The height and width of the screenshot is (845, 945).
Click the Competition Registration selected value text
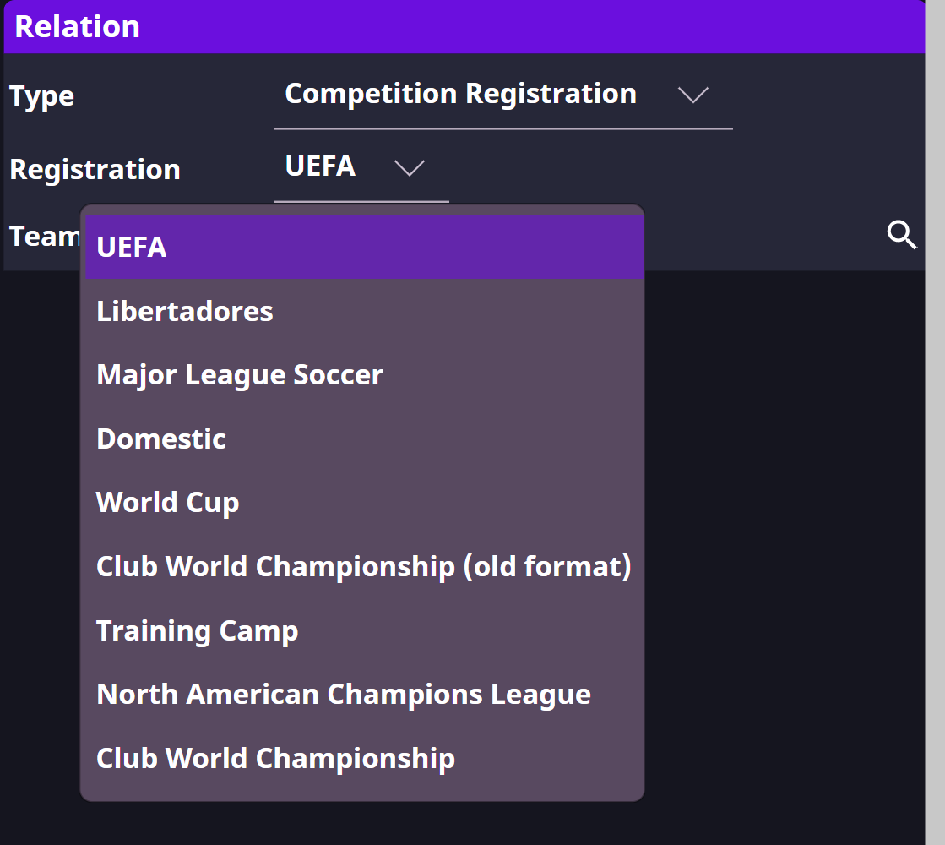[x=460, y=94]
